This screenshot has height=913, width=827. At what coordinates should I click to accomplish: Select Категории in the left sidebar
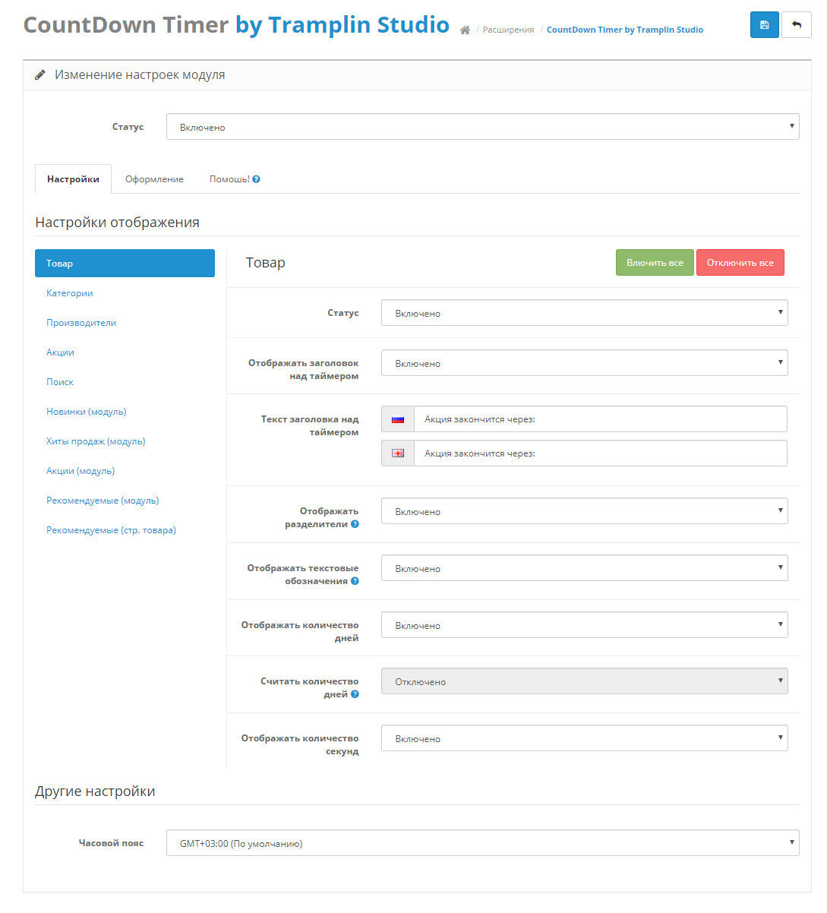(70, 293)
